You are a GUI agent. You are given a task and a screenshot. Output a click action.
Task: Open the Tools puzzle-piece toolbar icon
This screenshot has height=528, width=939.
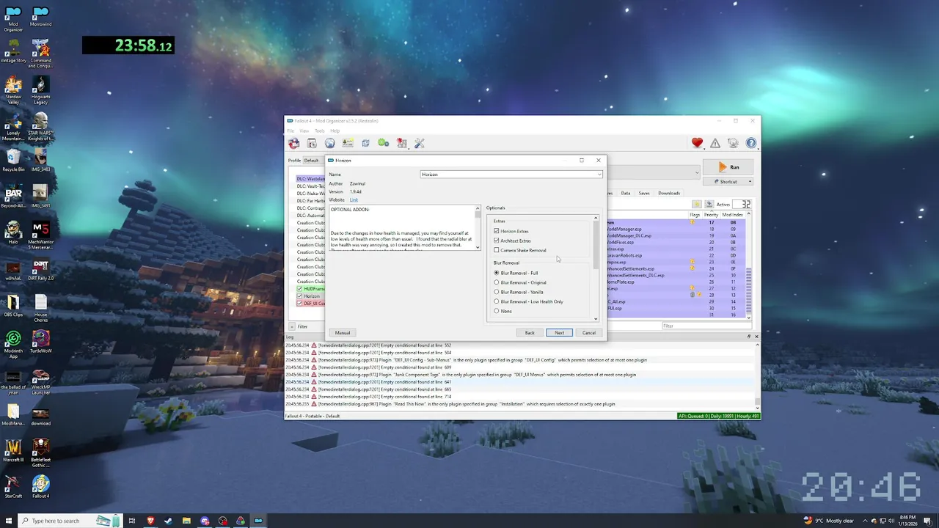pyautogui.click(x=401, y=143)
